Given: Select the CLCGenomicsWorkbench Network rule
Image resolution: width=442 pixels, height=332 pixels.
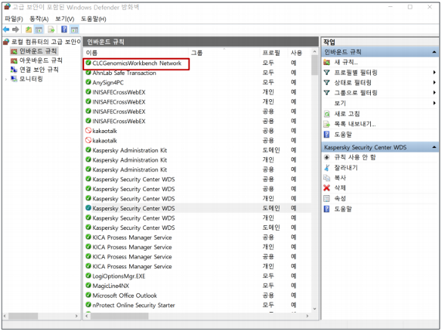Looking at the screenshot, I should (x=137, y=63).
